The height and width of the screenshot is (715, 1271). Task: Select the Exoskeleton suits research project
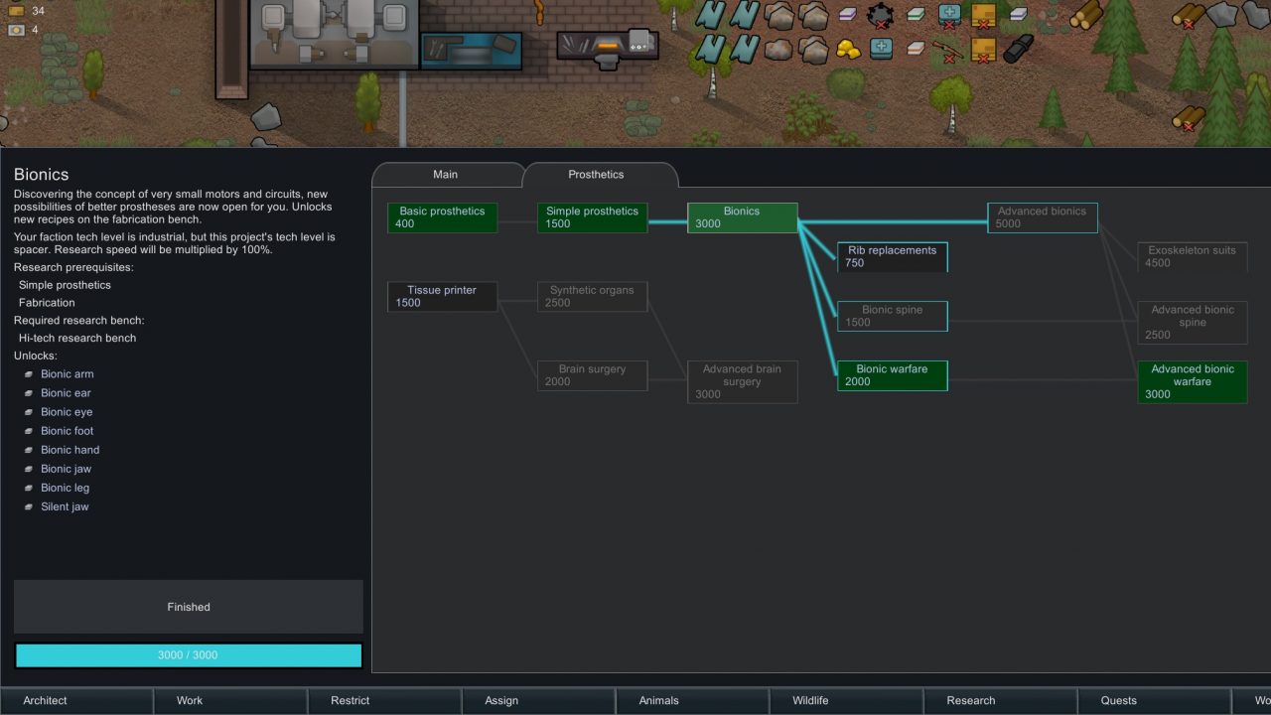click(x=1192, y=256)
